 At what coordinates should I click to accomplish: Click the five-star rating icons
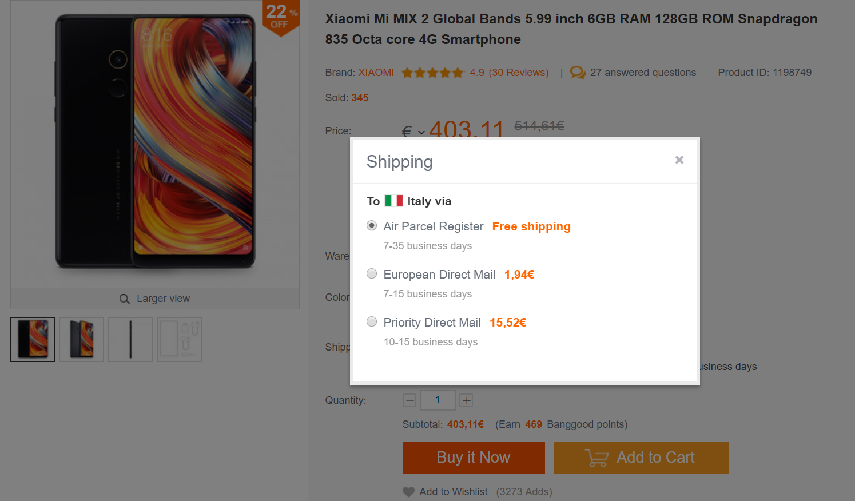pos(432,73)
